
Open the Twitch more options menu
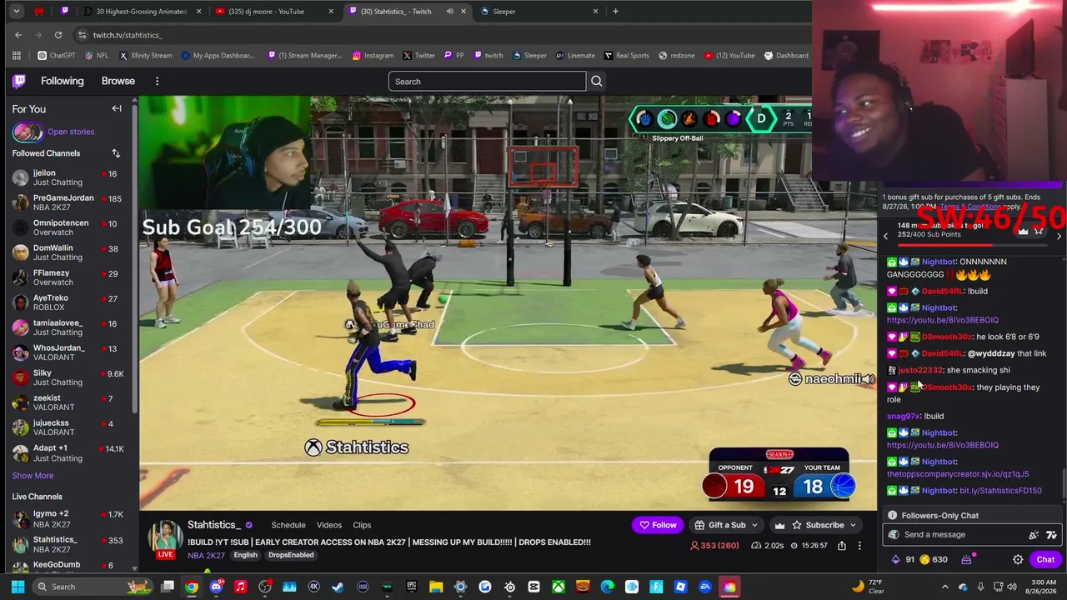click(x=157, y=81)
